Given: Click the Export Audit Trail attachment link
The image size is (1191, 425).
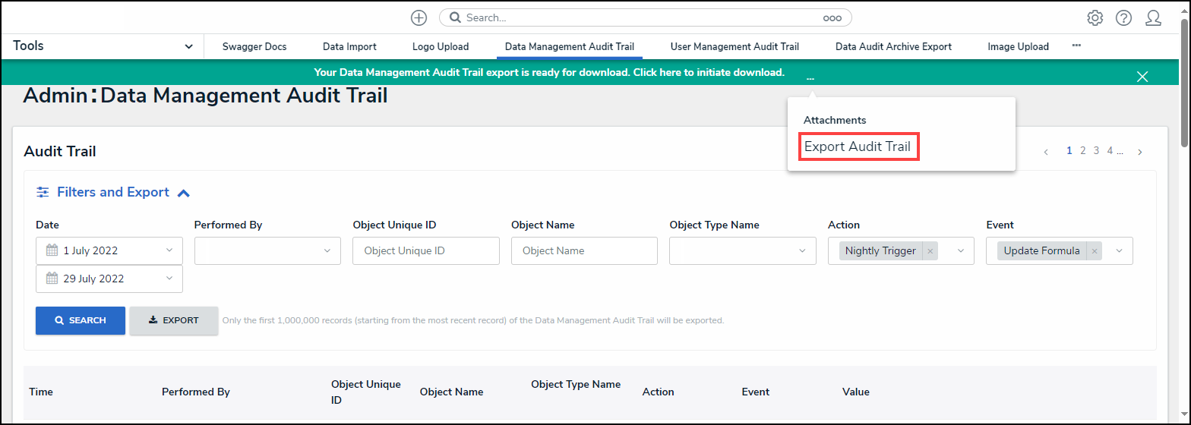Looking at the screenshot, I should [857, 146].
